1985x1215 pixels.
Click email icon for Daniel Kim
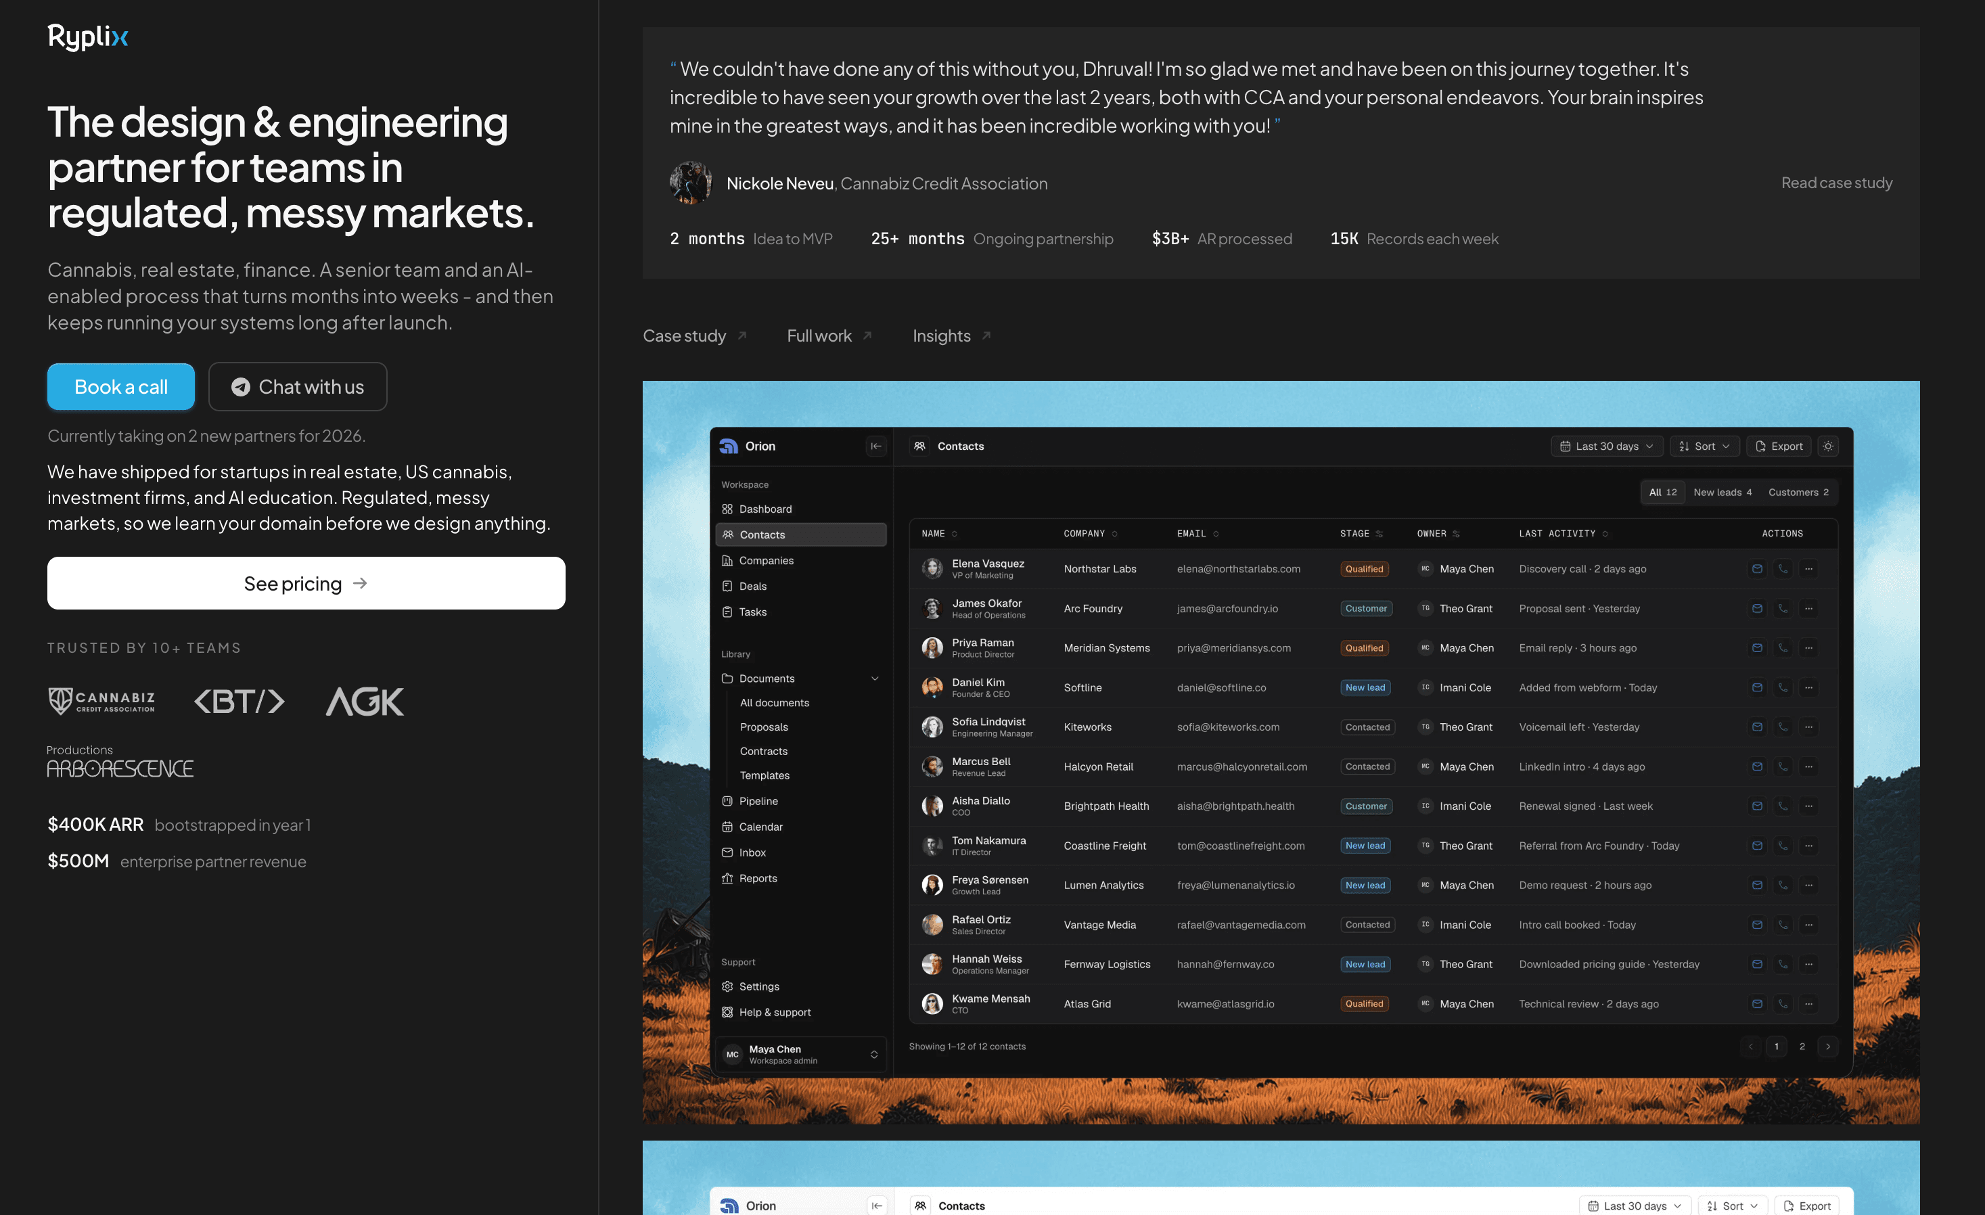pos(1757,687)
